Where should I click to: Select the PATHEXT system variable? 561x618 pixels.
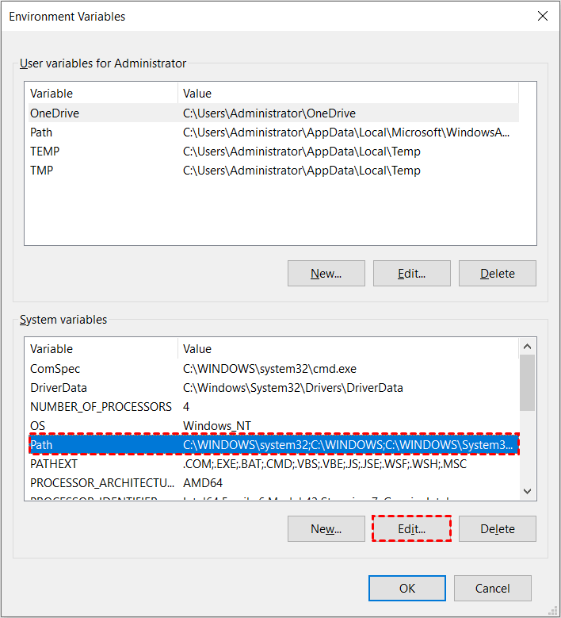(52, 463)
